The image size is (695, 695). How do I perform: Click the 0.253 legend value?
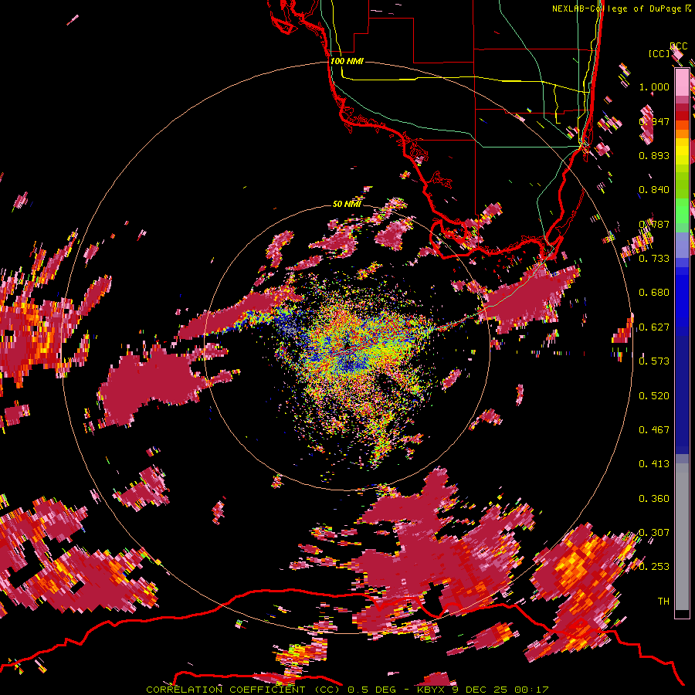(654, 567)
